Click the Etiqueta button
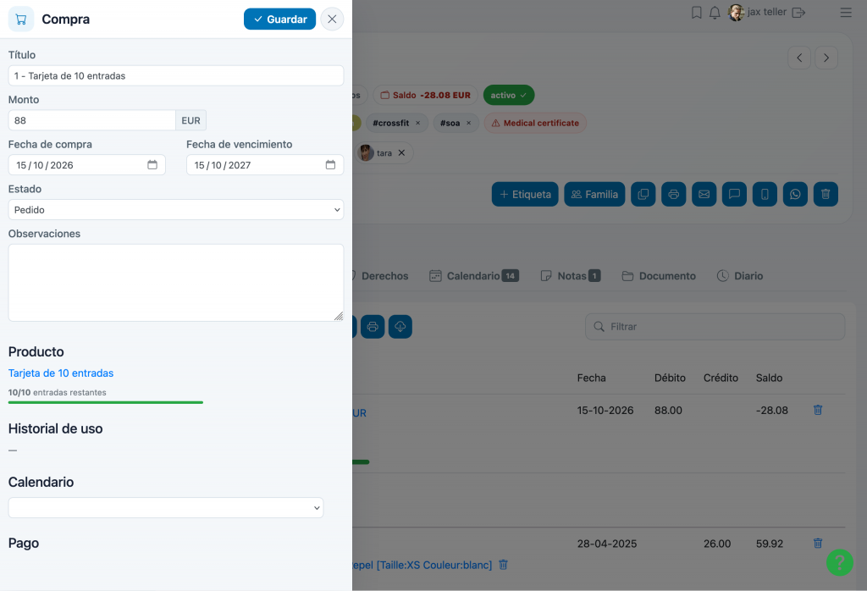Screen dimensions: 867x591 [525, 194]
